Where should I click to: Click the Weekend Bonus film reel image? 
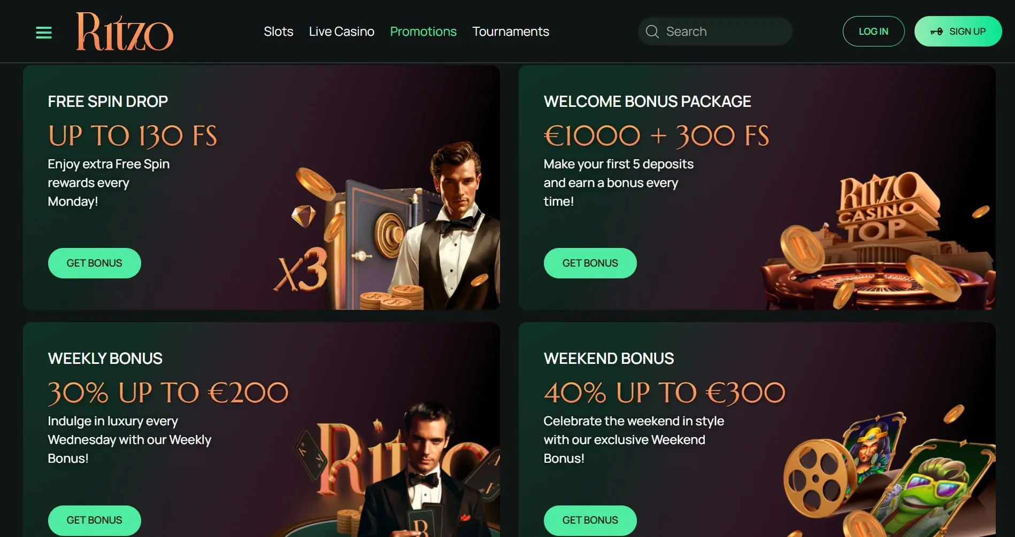pos(818,476)
